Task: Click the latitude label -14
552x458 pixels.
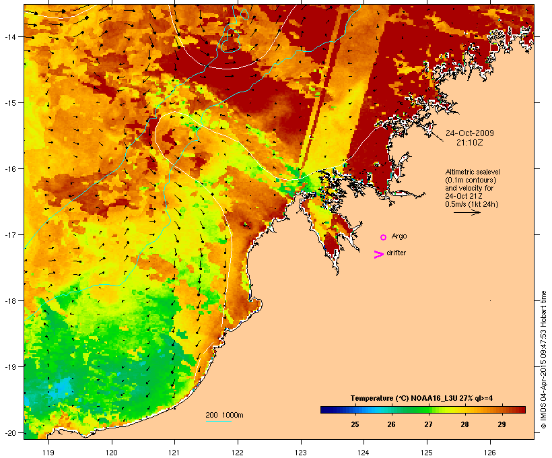Action: click(9, 36)
